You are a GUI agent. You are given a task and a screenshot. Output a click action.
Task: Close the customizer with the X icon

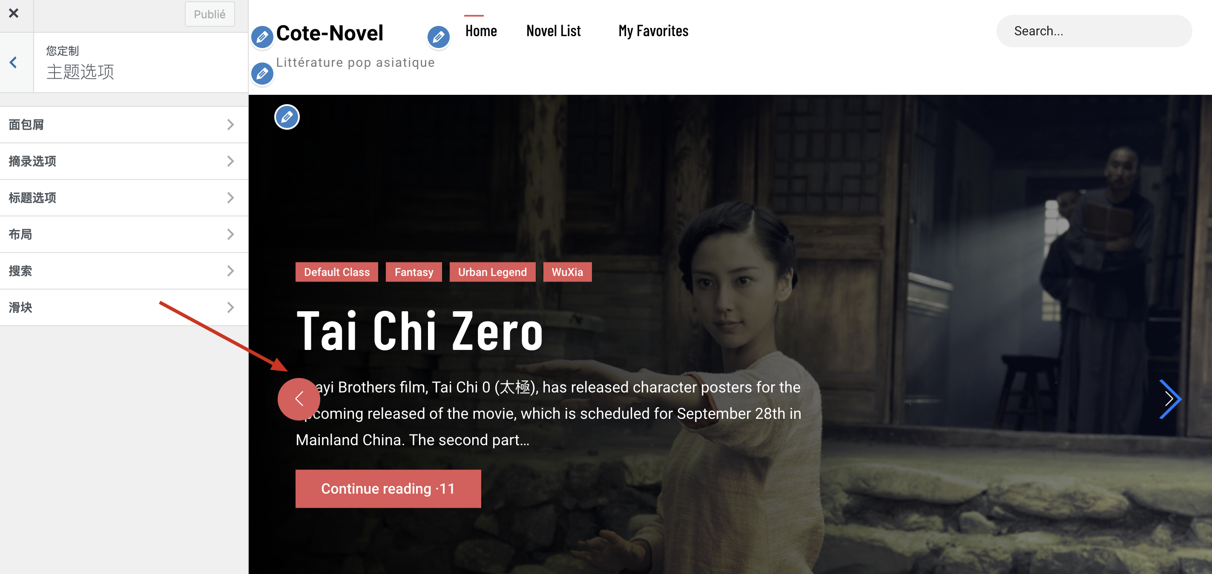pyautogui.click(x=14, y=13)
